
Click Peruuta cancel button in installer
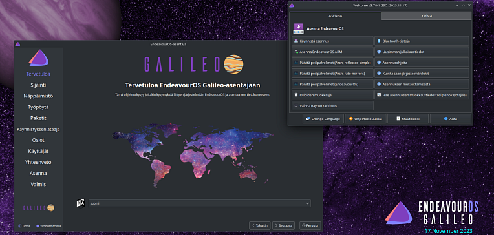[310, 225]
